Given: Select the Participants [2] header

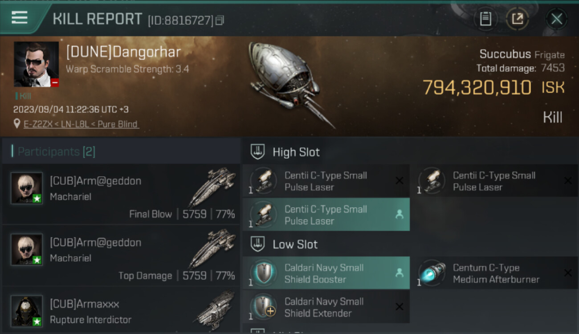Looking at the screenshot, I should click(x=57, y=151).
